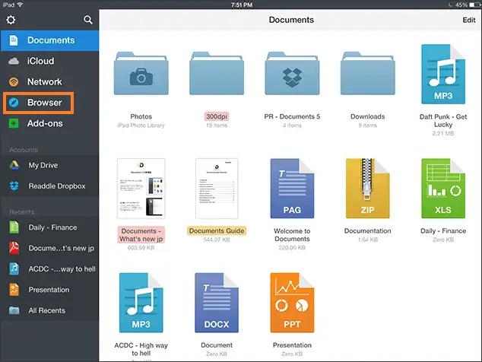Open the Add-ons section

coord(49,123)
